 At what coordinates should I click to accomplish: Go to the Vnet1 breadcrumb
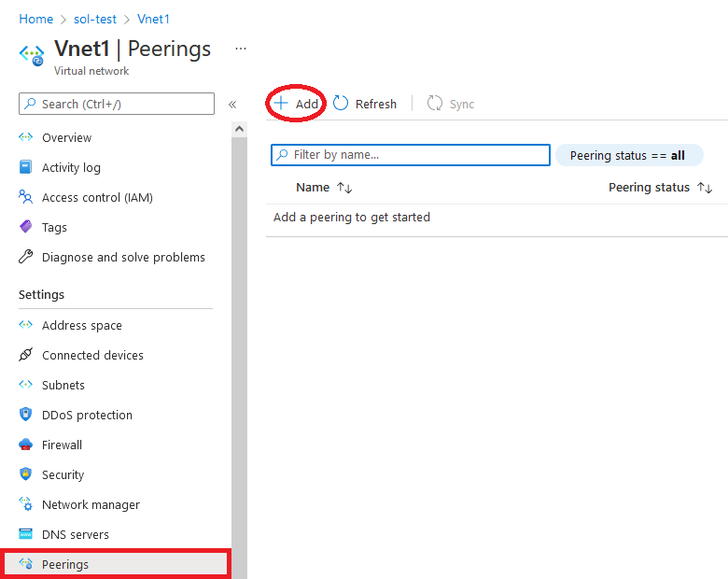(153, 19)
